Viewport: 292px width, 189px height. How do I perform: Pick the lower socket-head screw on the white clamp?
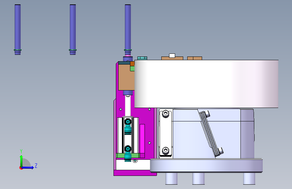pos(166,151)
